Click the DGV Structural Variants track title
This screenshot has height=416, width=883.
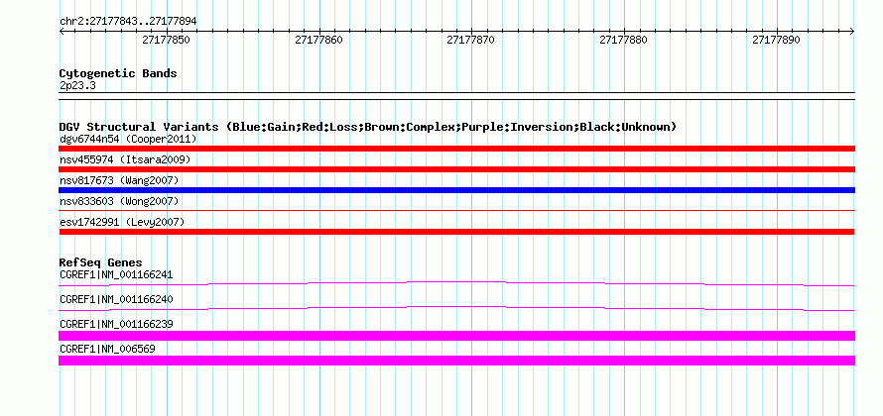point(368,127)
